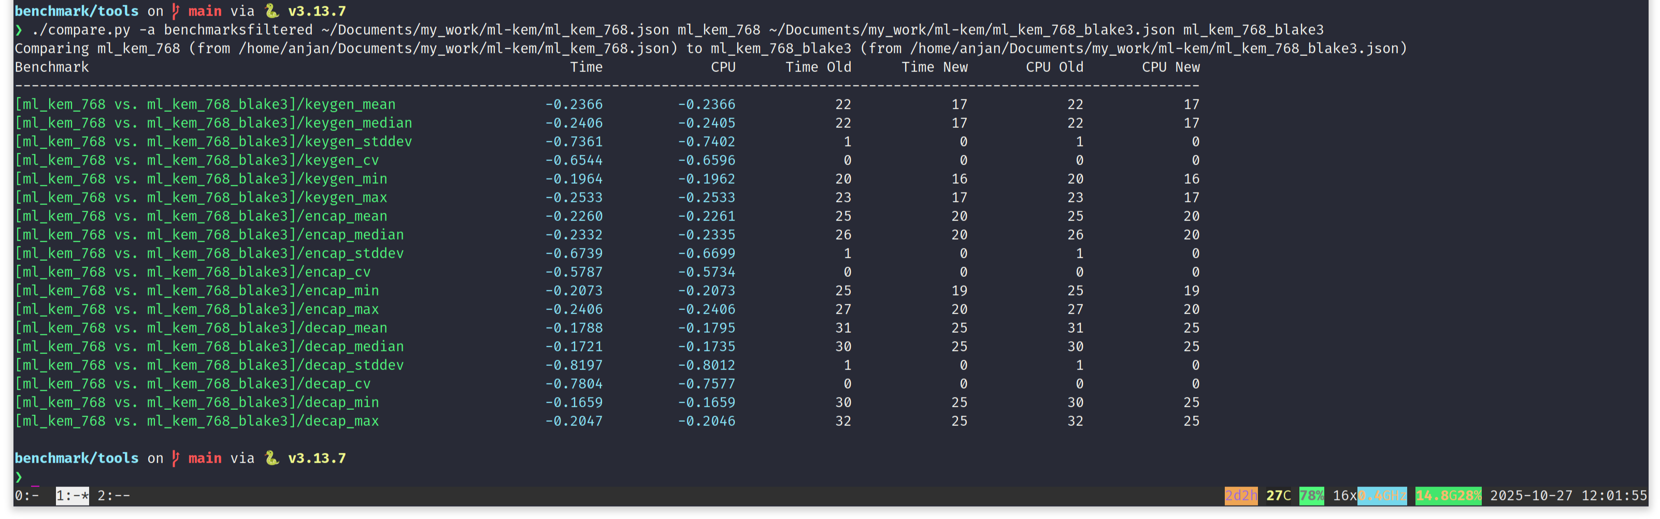
Task: Click the ./compare.py command text
Action: tap(80, 29)
